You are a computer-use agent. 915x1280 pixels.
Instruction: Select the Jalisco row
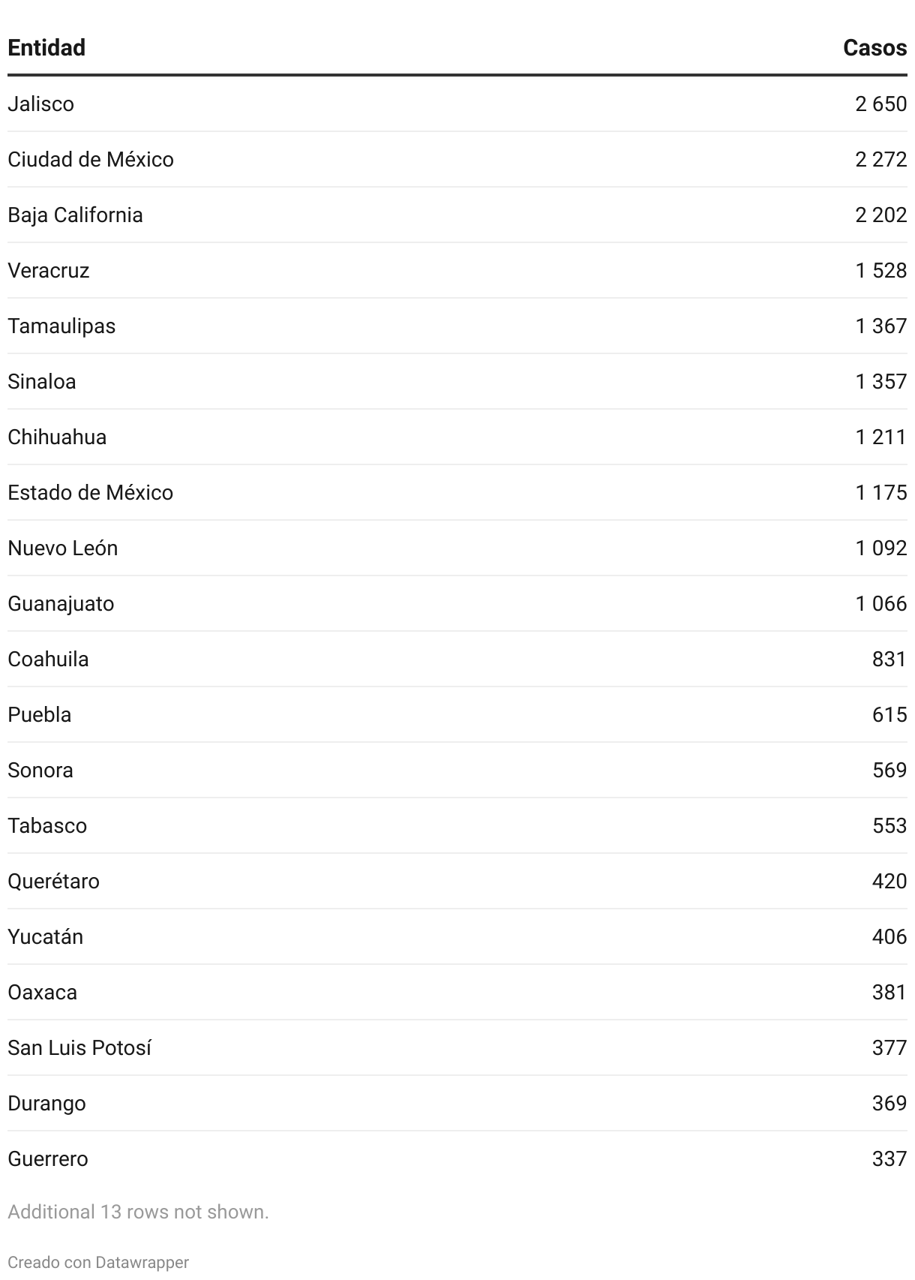click(457, 104)
